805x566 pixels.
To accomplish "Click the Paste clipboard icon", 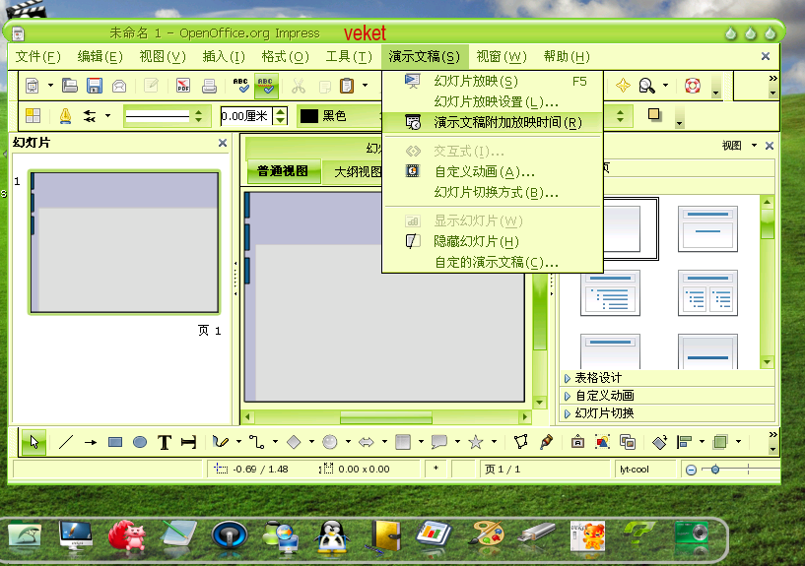I will (x=347, y=85).
